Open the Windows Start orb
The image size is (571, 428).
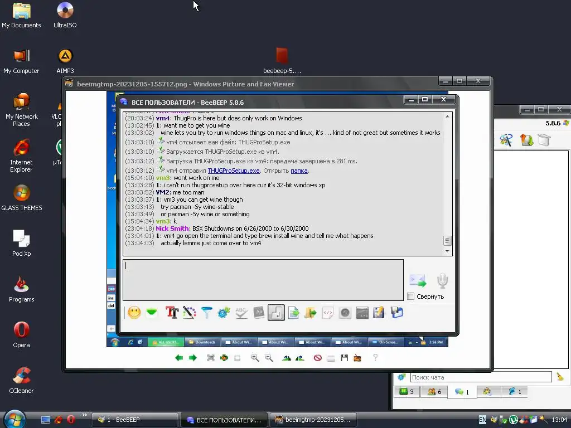tap(15, 419)
